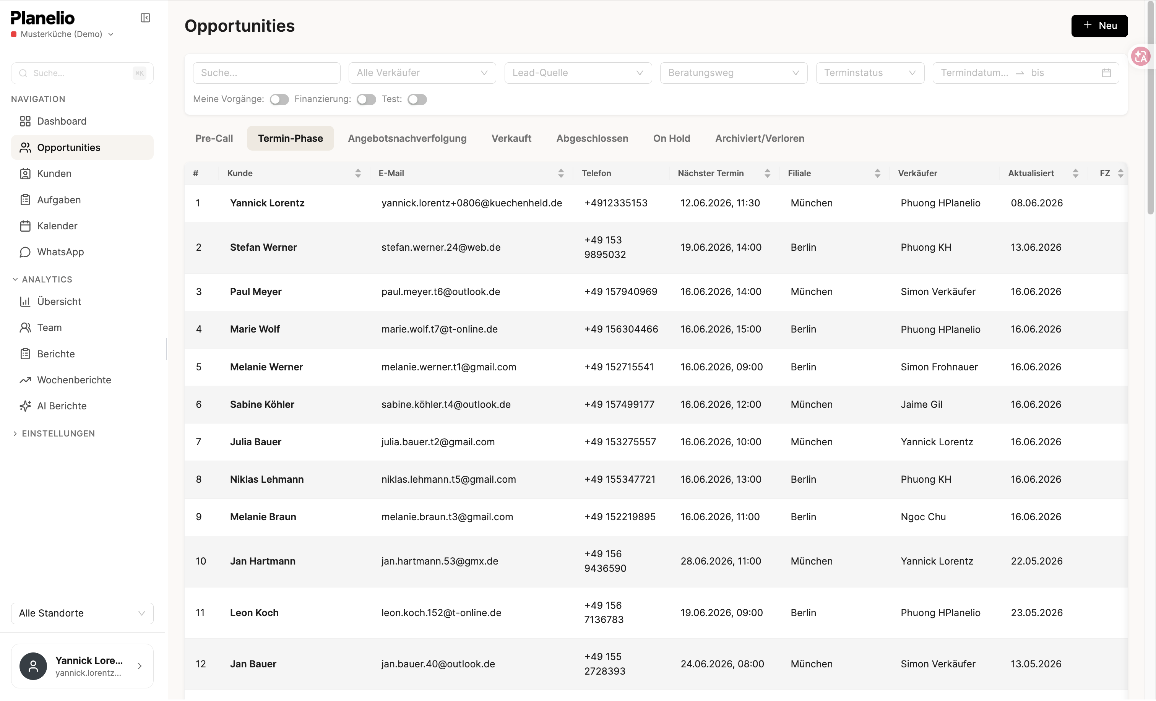The width and height of the screenshot is (1156, 701).
Task: Open the Verkauft tab
Action: pyautogui.click(x=511, y=138)
